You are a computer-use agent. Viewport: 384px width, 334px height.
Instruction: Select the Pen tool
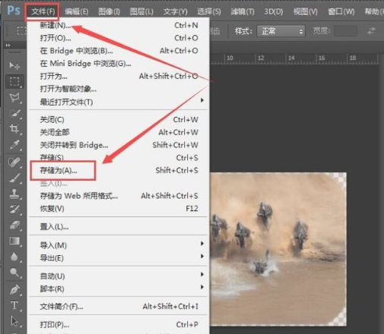(x=14, y=290)
